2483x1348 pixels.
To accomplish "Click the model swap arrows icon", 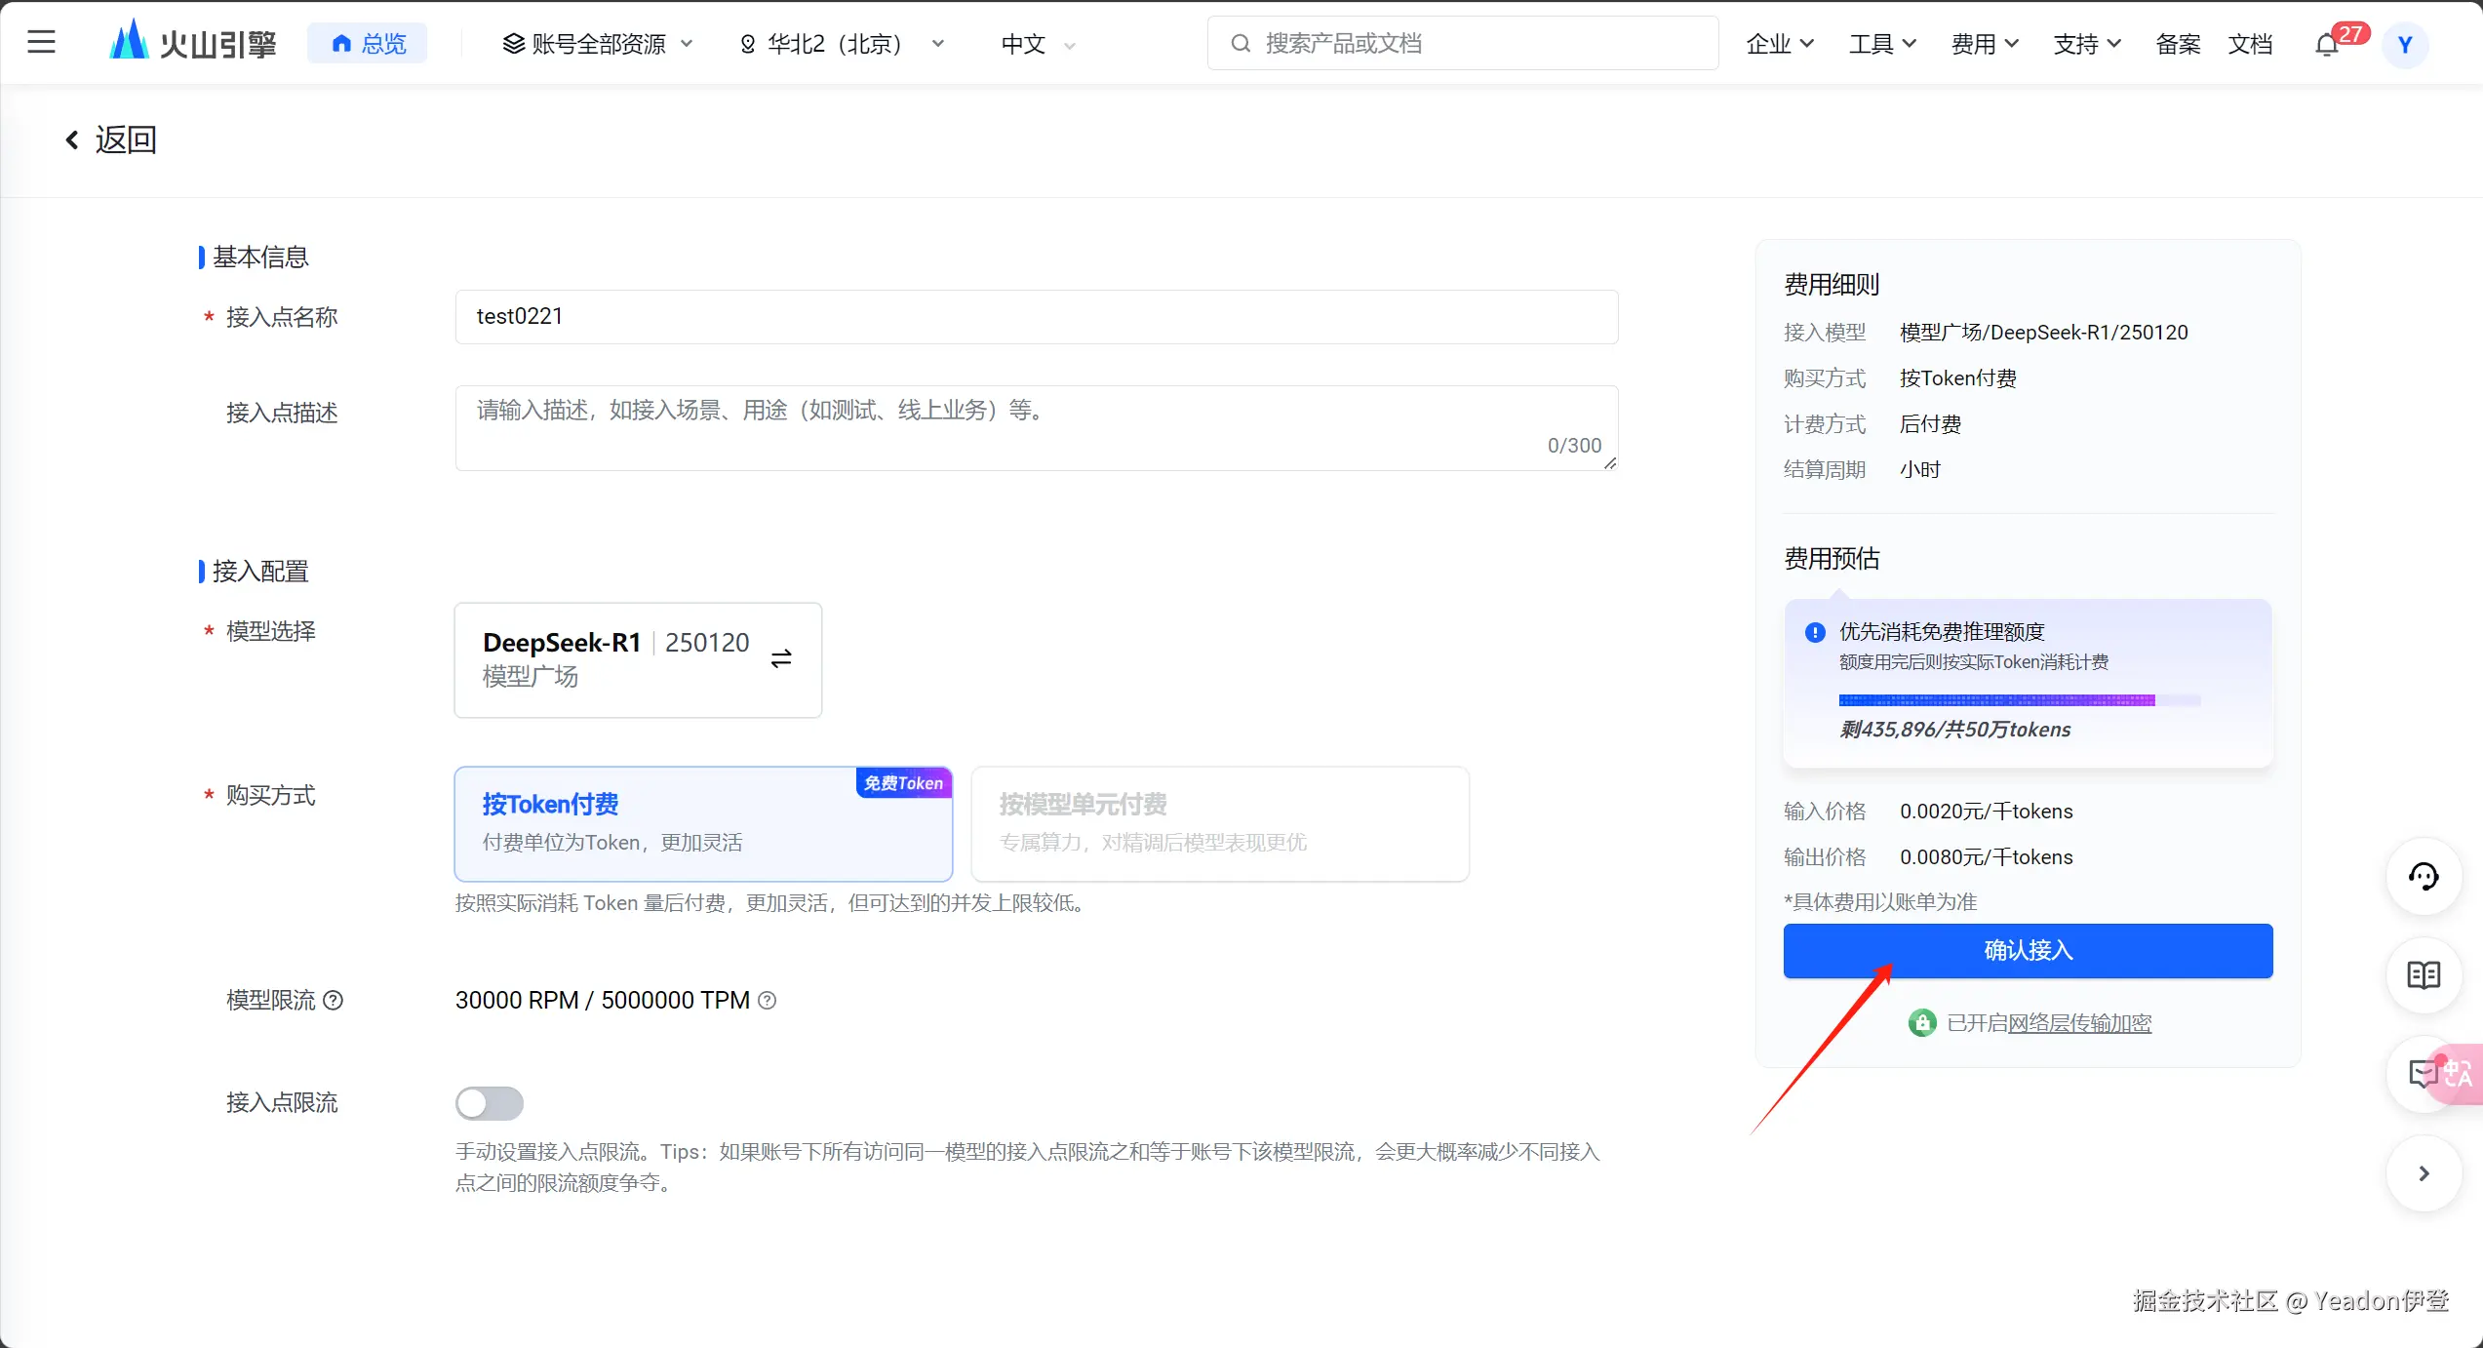I will click(x=781, y=659).
